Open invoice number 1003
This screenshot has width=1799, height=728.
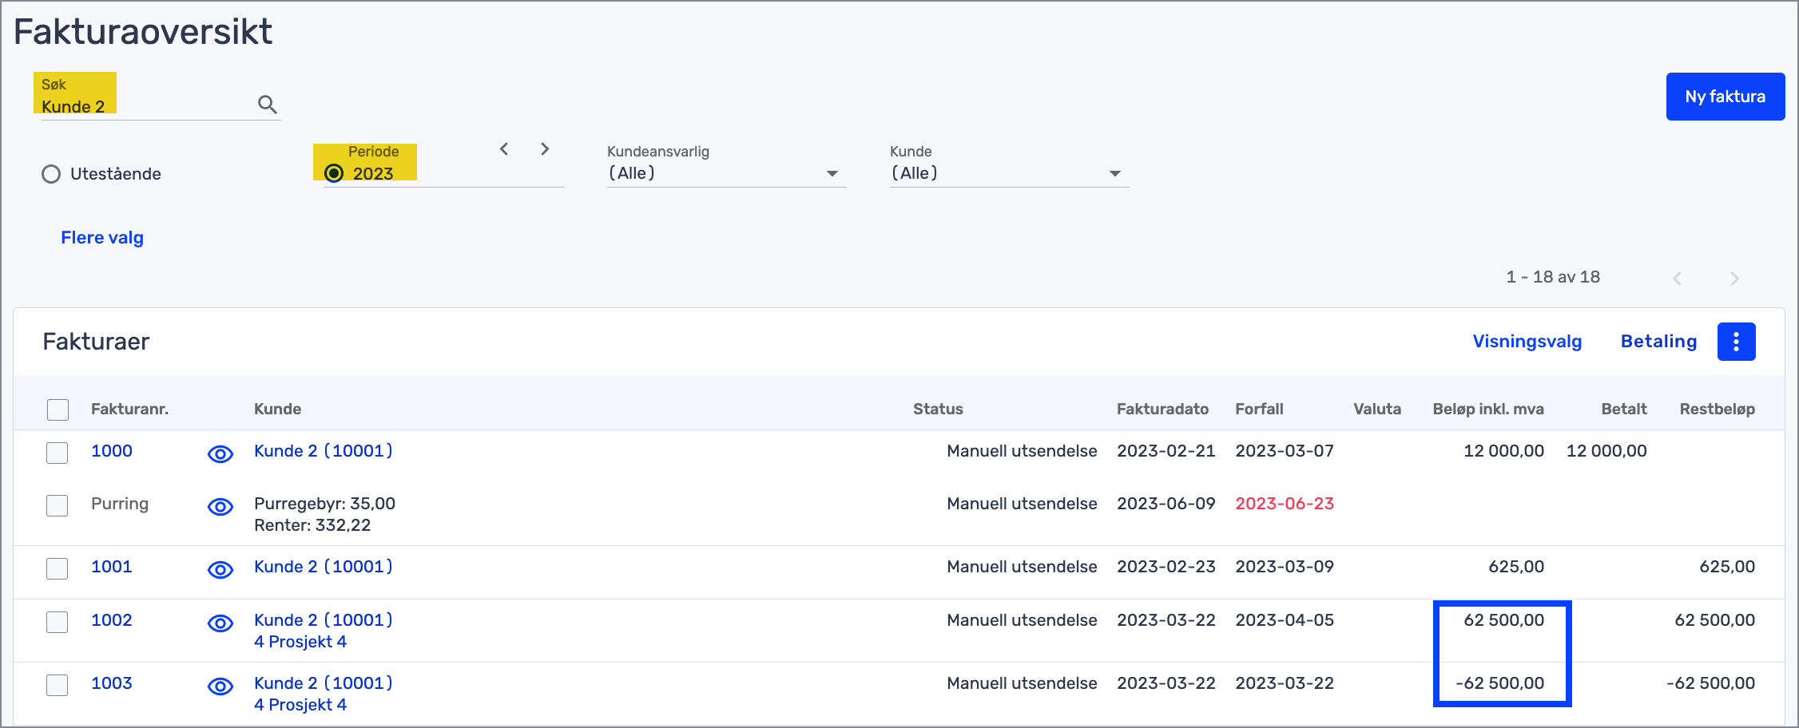point(112,683)
